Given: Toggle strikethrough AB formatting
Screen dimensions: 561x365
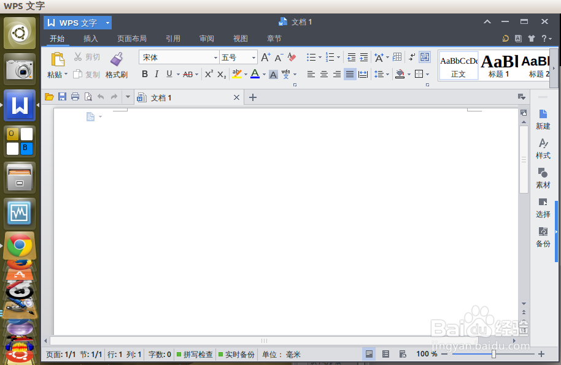Looking at the screenshot, I should [188, 74].
